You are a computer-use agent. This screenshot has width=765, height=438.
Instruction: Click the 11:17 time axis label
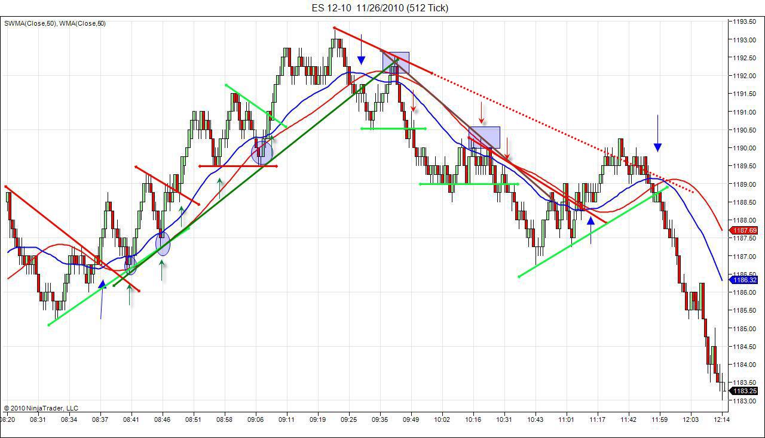click(x=598, y=420)
